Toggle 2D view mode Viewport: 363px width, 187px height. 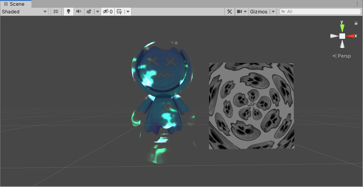pyautogui.click(x=56, y=11)
